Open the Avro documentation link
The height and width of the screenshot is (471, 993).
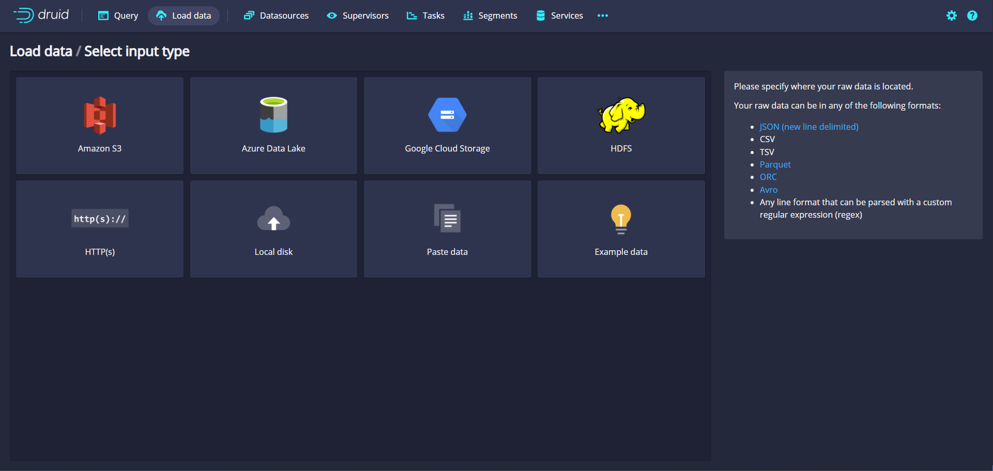click(x=768, y=190)
